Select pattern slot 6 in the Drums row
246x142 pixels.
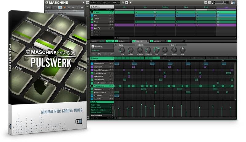[x=156, y=58]
